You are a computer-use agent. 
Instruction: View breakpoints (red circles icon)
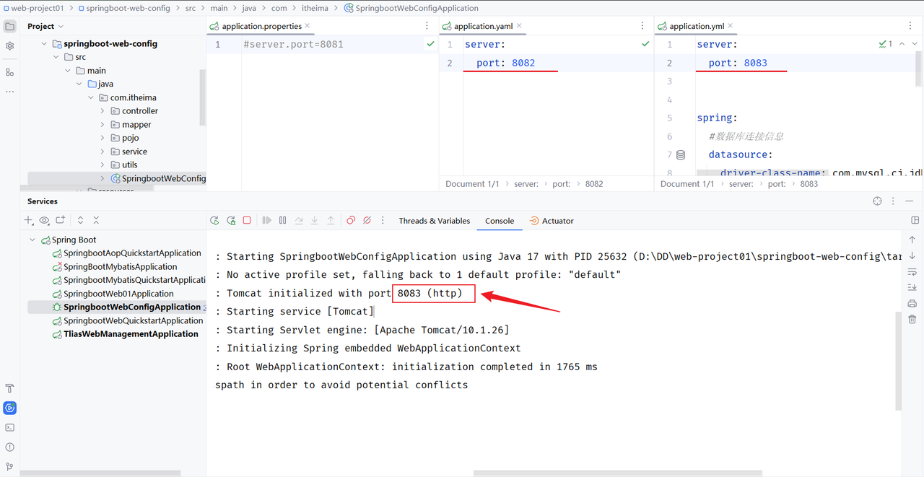tap(351, 221)
